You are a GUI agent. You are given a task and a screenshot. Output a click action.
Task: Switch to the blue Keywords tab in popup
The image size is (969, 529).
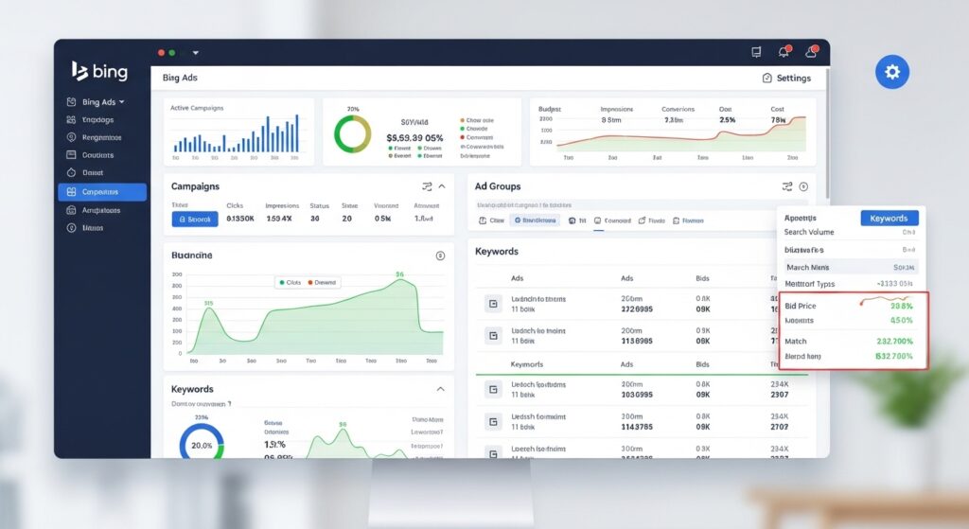pyautogui.click(x=889, y=218)
